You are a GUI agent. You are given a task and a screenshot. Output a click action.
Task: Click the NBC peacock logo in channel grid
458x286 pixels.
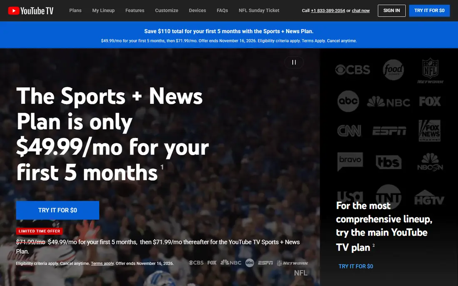(x=388, y=102)
